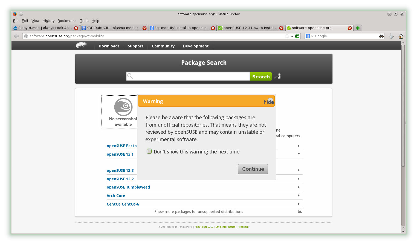Viewport: 417px width, 245px height.
Task: Continue past the unofficial repositories warning
Action: (253, 169)
